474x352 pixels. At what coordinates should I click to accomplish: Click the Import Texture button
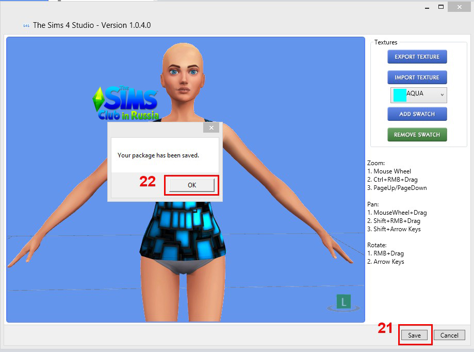[417, 77]
